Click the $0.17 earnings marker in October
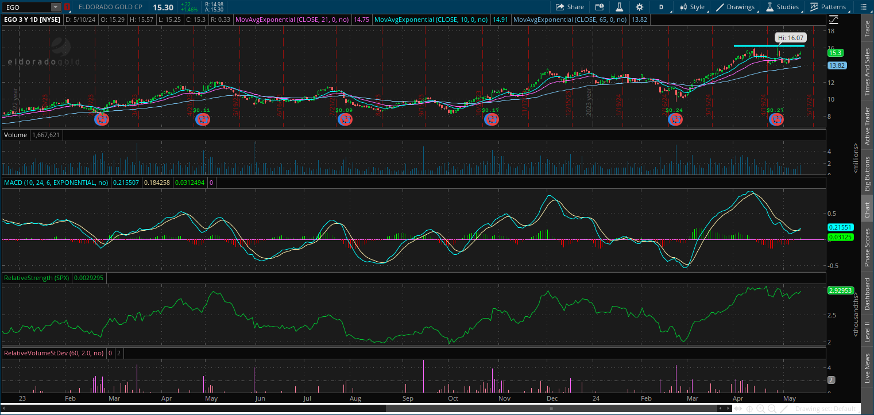The height and width of the screenshot is (415, 874). 491,119
